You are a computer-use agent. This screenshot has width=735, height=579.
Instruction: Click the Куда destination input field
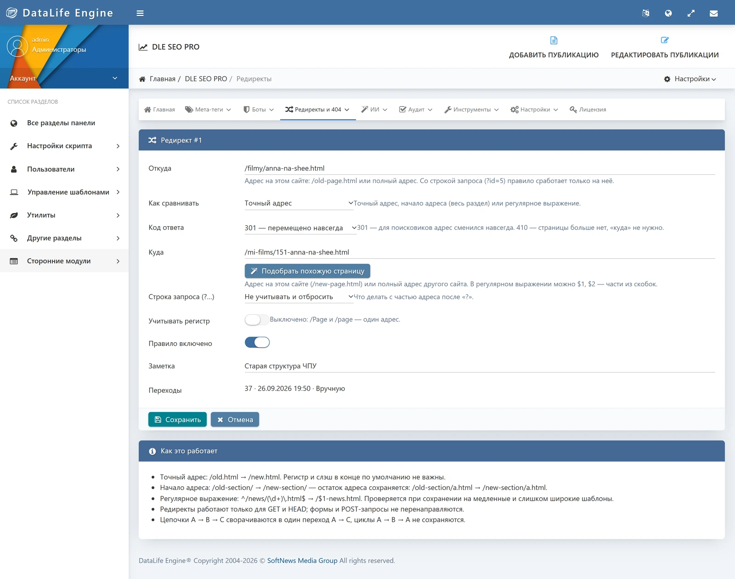click(480, 252)
